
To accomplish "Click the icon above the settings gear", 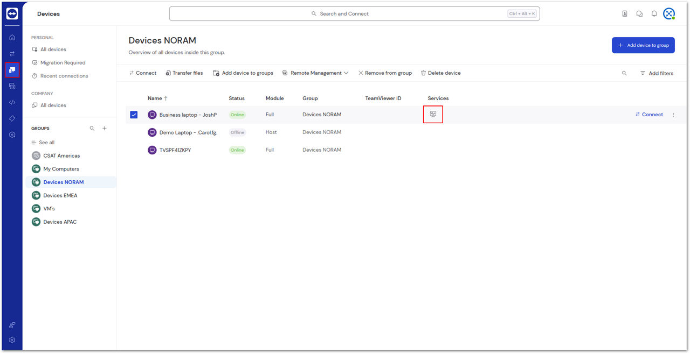I will point(12,325).
